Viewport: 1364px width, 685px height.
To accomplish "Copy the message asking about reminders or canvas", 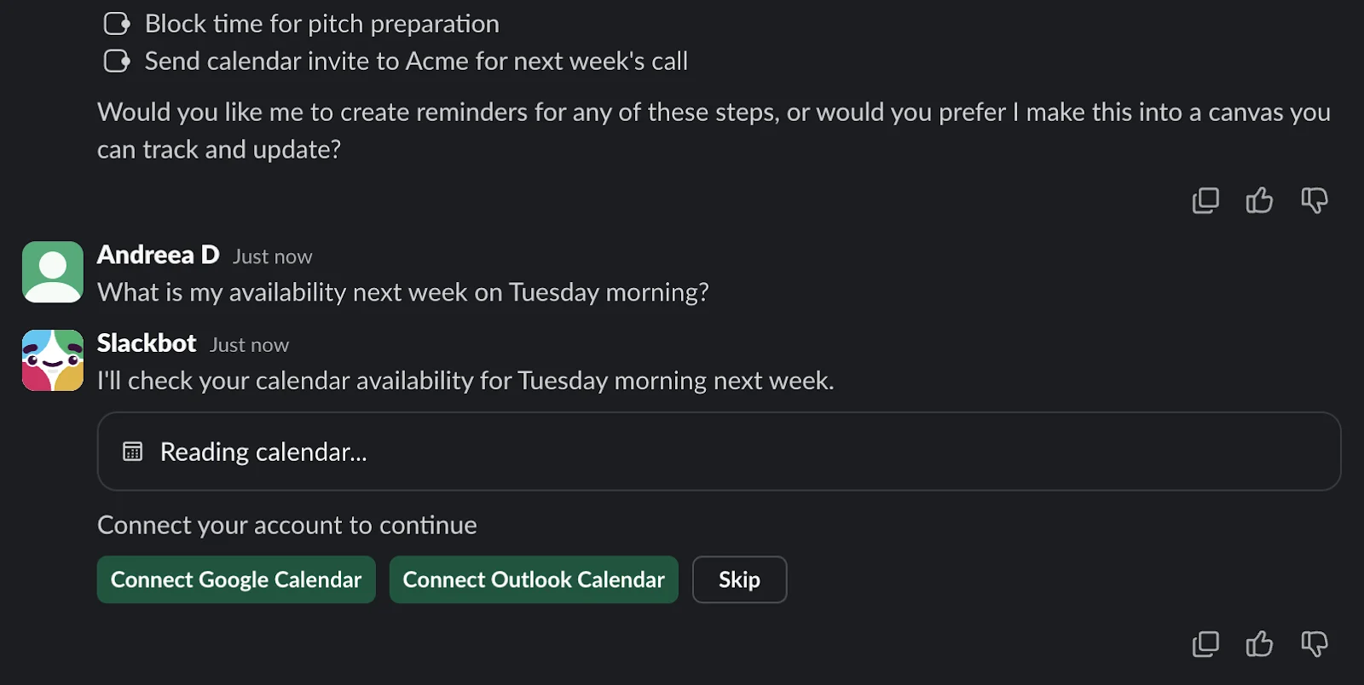I will (1205, 201).
